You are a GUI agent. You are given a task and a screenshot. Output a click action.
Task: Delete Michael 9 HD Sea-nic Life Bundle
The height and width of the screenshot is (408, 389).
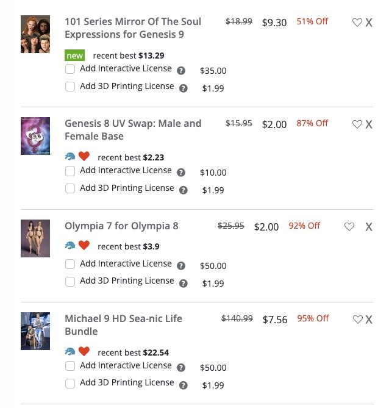pos(369,320)
